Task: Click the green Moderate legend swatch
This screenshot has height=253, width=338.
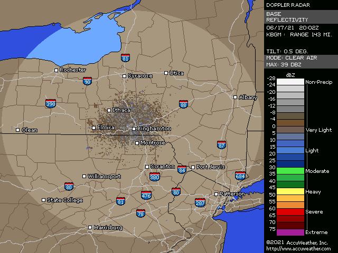Action: tap(285, 171)
